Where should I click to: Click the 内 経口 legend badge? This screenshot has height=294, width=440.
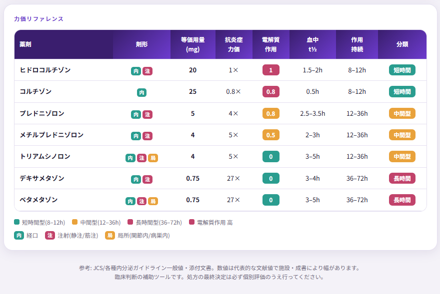tap(19, 235)
